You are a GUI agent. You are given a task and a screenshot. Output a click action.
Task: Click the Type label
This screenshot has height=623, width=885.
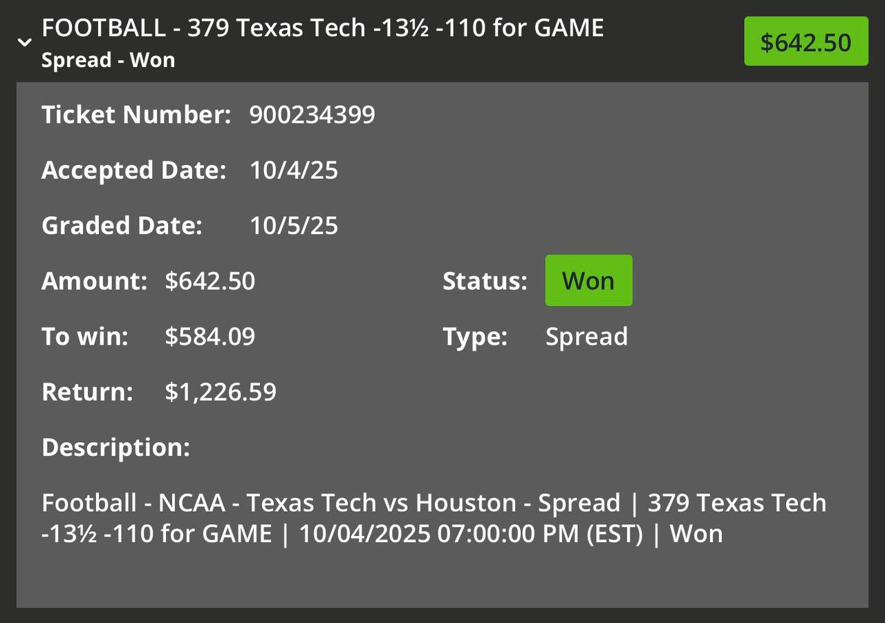475,336
